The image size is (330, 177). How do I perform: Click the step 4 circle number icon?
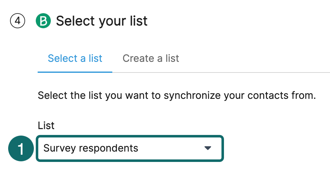(x=18, y=21)
